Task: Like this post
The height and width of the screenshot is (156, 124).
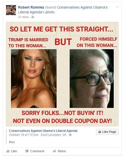Action: click(11, 151)
